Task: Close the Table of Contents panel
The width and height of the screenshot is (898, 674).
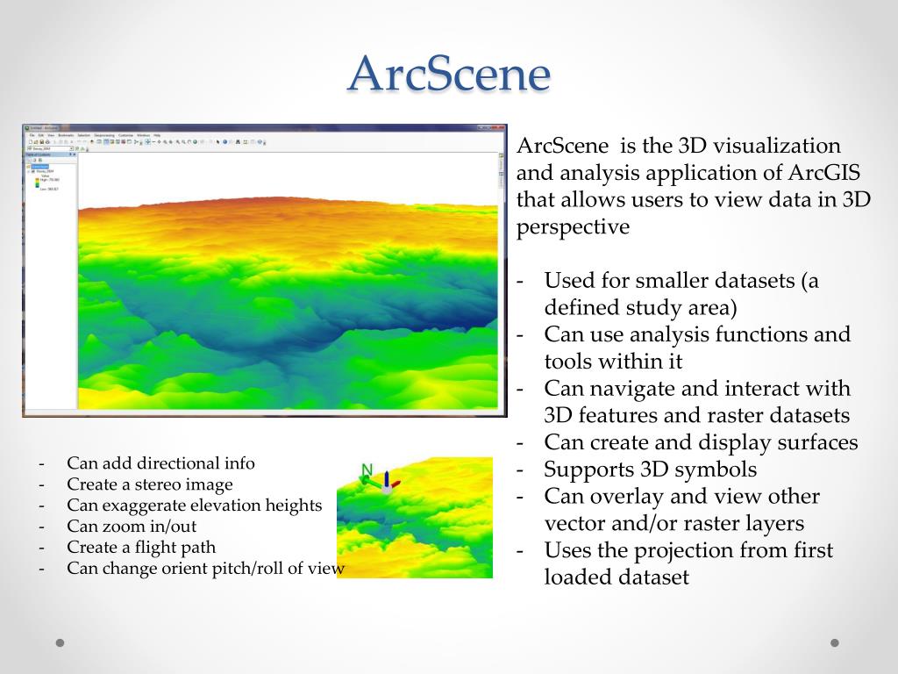Action: [75, 154]
